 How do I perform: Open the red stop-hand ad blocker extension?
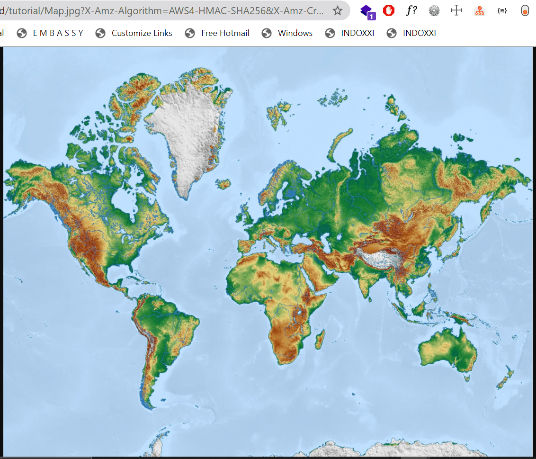pos(389,10)
